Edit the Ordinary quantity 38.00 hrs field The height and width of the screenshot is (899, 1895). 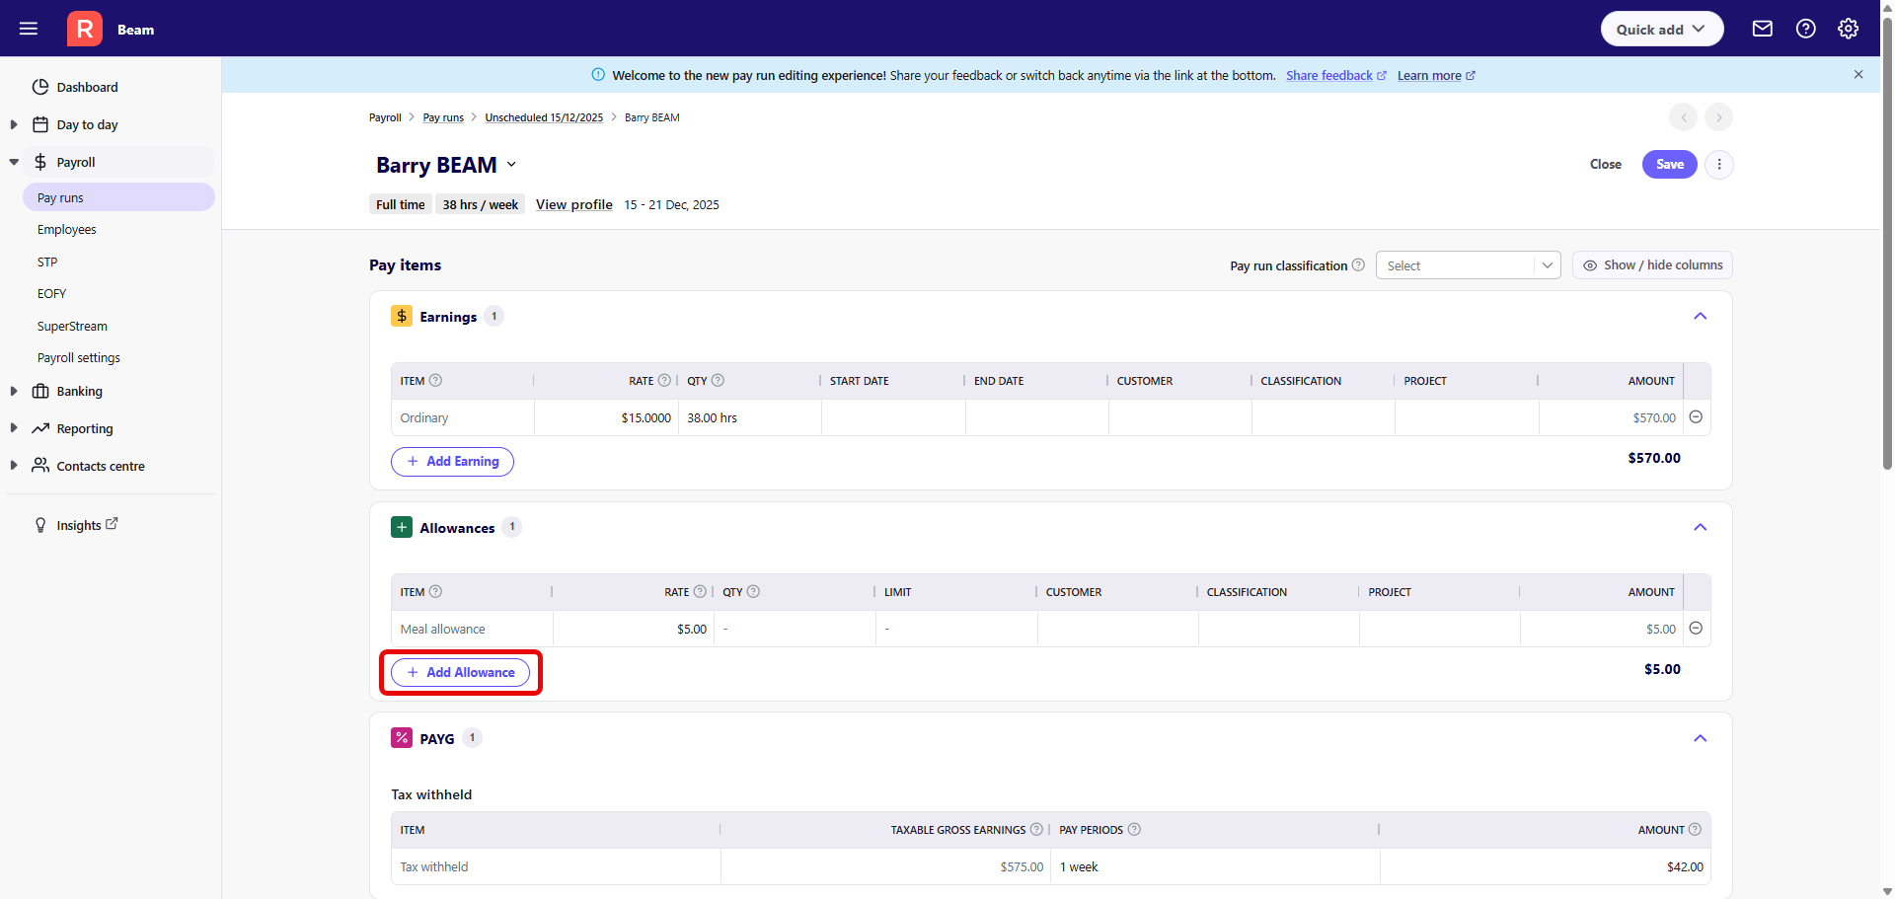pos(750,417)
